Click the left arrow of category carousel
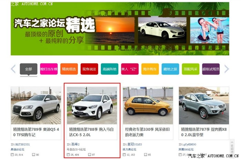 pyautogui.click(x=13, y=69)
